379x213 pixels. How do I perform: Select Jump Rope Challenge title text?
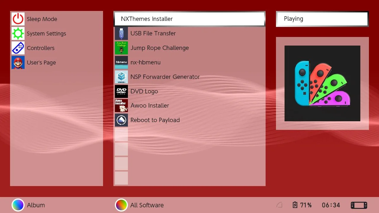tap(160, 48)
